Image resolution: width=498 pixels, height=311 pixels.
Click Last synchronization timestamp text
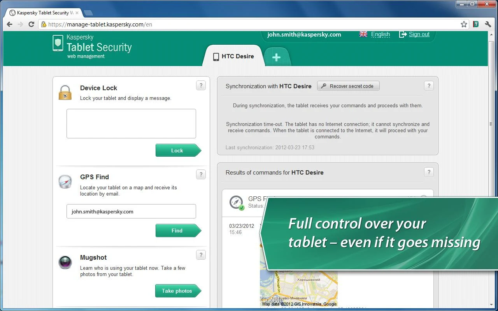pos(270,147)
